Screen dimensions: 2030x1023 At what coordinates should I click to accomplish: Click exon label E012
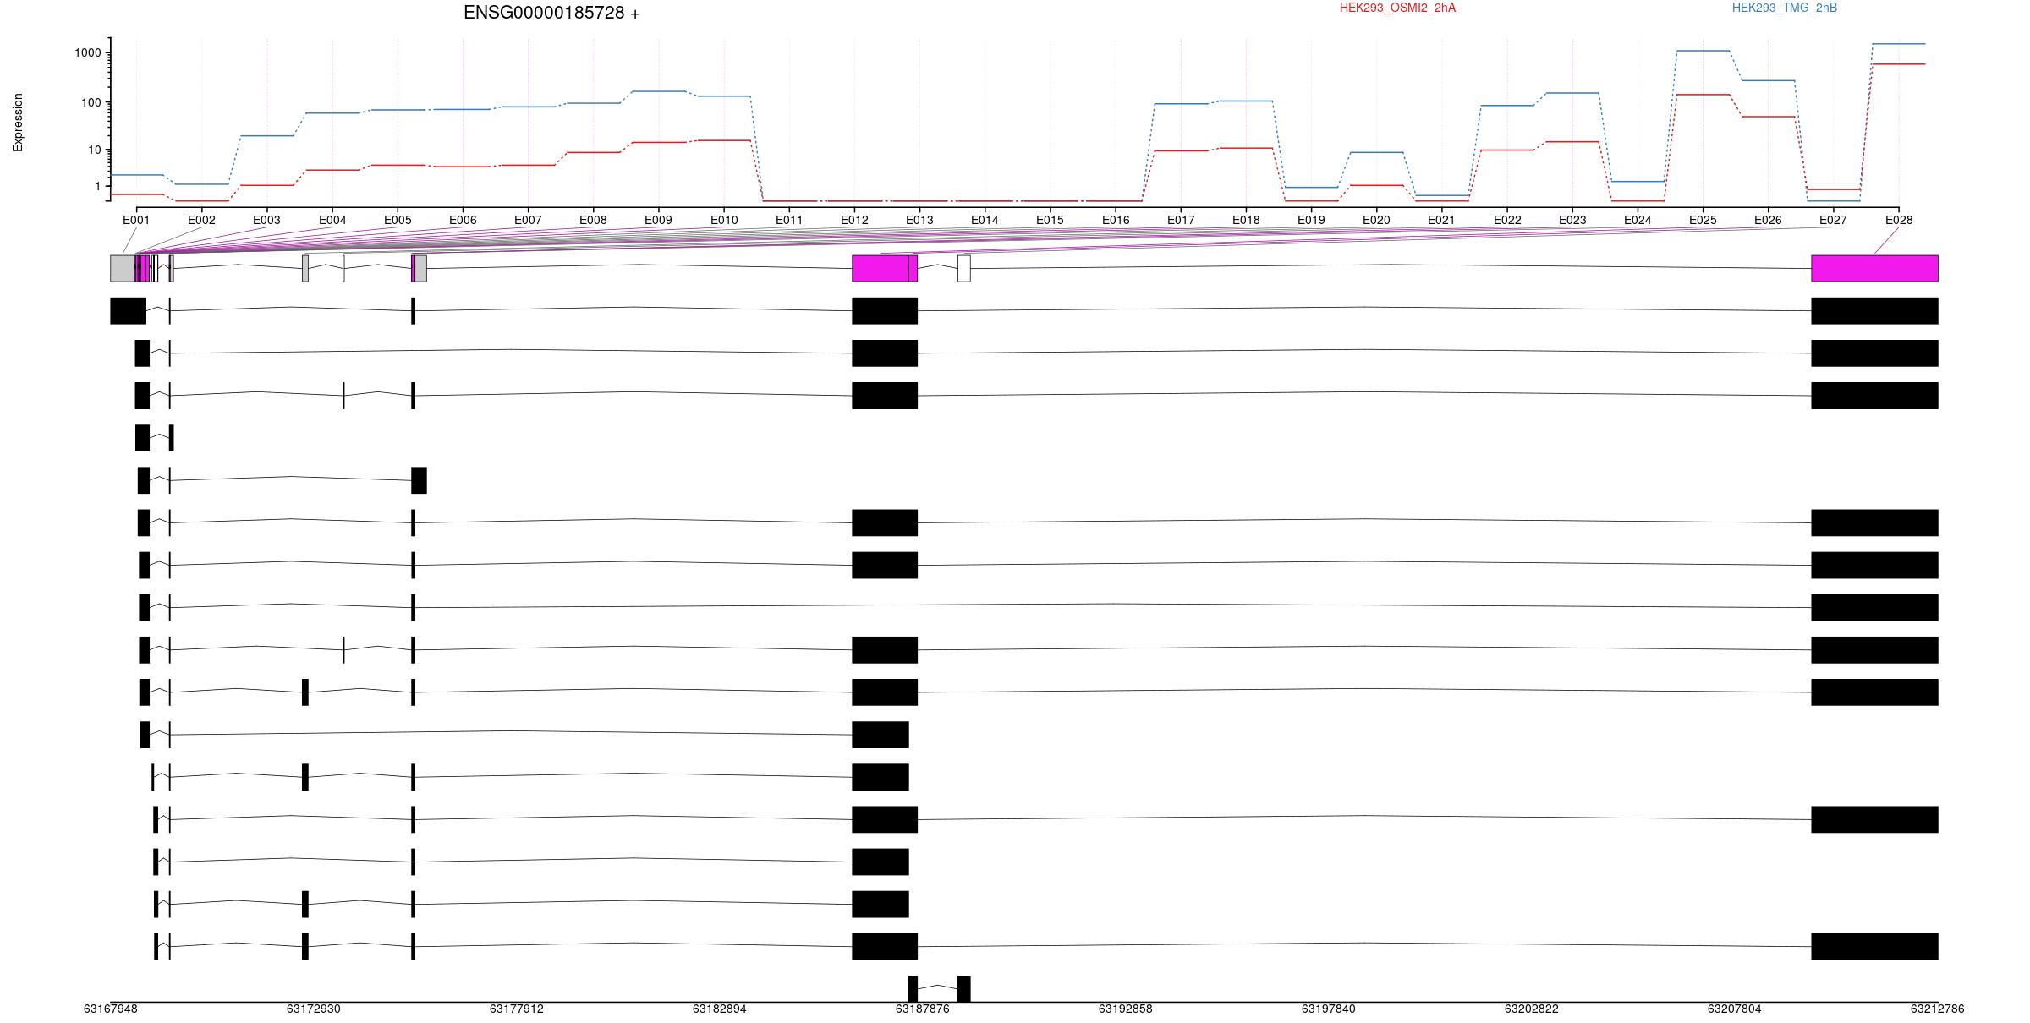pyautogui.click(x=854, y=220)
